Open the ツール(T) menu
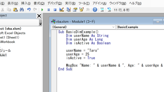Image resolution: width=164 pixels, height=92 pixels. pos(84,3)
